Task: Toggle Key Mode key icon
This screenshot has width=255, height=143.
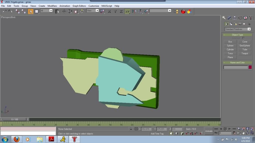Action: (216, 133)
